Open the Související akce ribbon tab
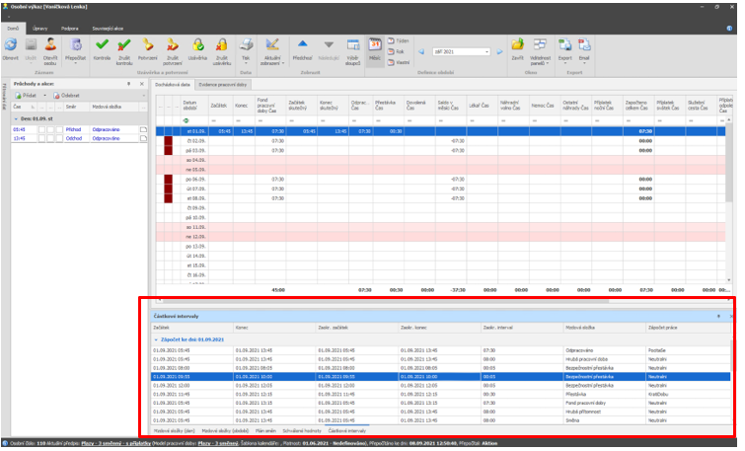This screenshot has width=745, height=451. (x=108, y=29)
